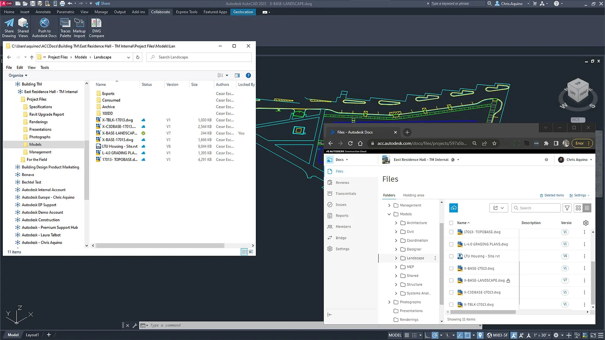Open the Holding area tab
This screenshot has height=340, width=605.
tap(413, 195)
